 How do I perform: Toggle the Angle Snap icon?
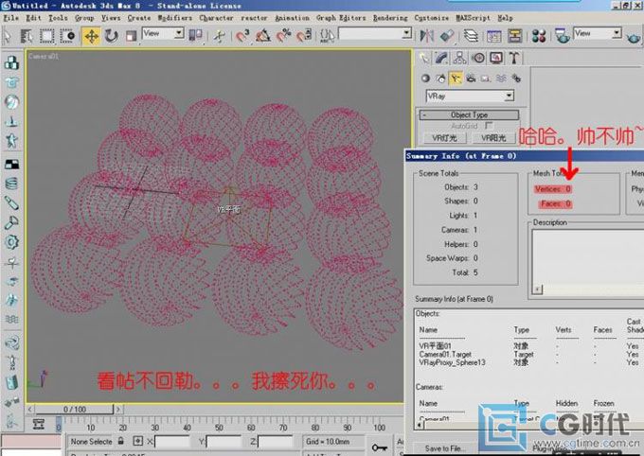tap(263, 36)
